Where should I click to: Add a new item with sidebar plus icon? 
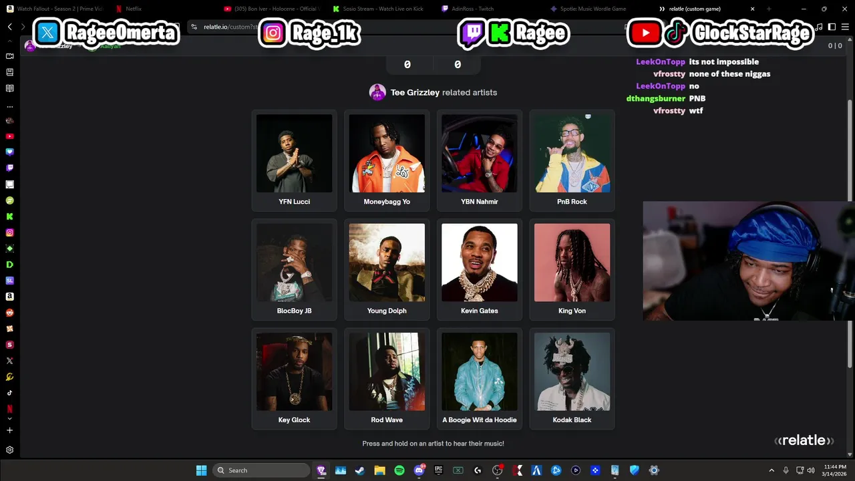point(9,431)
